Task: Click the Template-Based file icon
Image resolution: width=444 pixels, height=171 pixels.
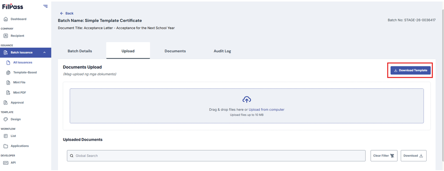Action: pyautogui.click(x=9, y=72)
